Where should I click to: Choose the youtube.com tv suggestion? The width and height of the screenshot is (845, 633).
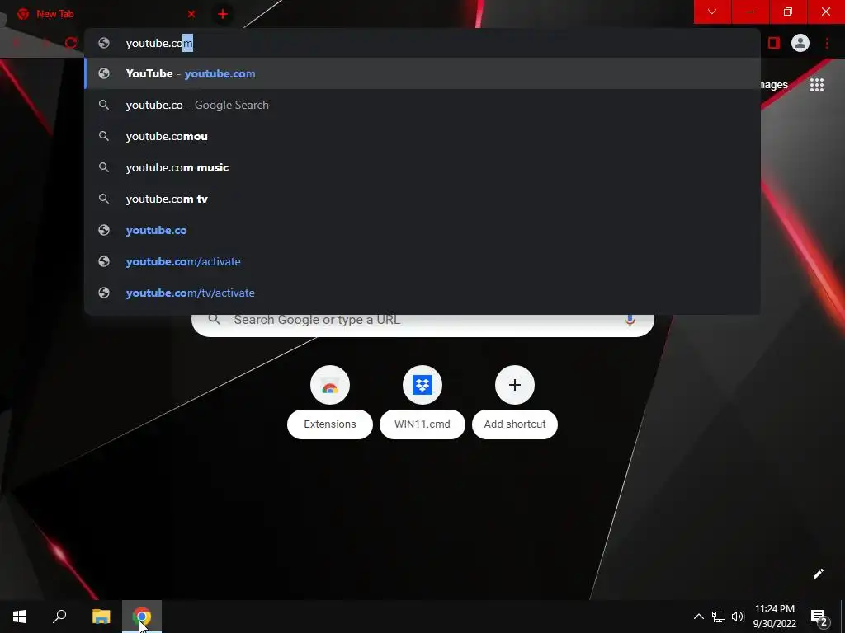(x=422, y=199)
